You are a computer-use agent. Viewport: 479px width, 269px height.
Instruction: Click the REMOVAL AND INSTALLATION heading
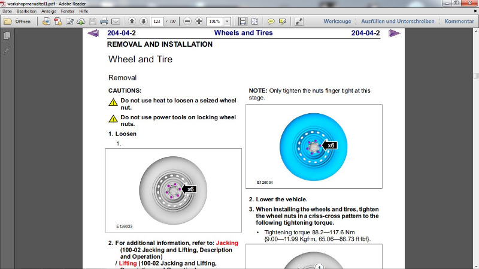tap(160, 44)
